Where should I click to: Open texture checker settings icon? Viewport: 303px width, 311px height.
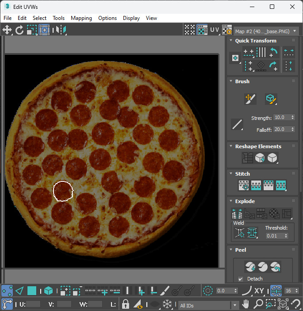[x=227, y=30]
